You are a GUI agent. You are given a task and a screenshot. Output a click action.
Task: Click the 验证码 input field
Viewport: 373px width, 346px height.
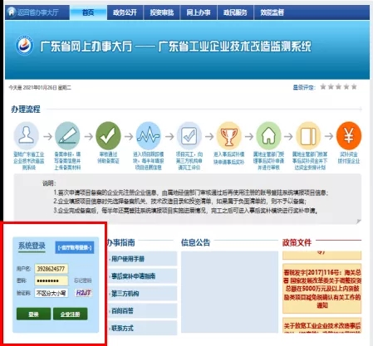(52, 293)
